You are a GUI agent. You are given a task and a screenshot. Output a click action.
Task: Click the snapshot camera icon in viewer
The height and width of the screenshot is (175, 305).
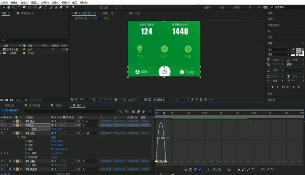pos(116,99)
